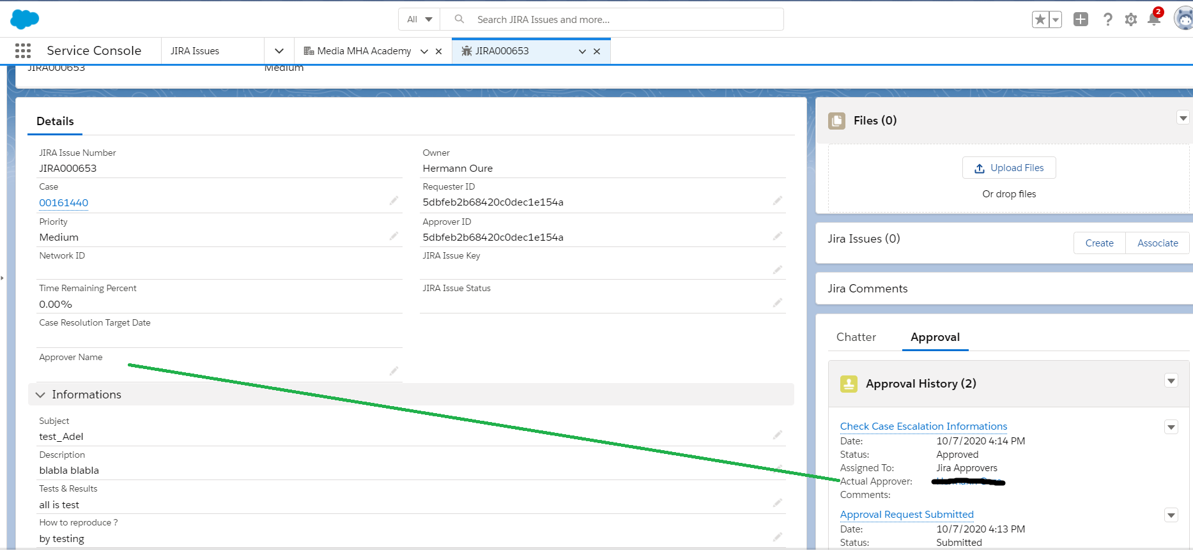1193x551 pixels.
Task: Edit the Subject field pencil icon
Action: (x=777, y=435)
